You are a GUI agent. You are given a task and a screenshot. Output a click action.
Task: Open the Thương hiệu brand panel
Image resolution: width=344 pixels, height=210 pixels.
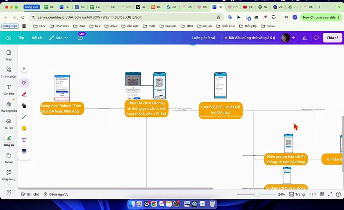9,106
